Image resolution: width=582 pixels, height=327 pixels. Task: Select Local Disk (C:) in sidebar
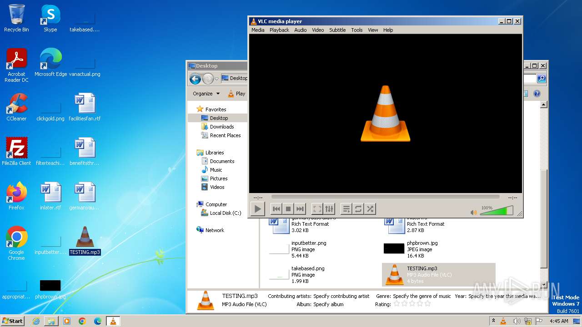click(x=226, y=213)
